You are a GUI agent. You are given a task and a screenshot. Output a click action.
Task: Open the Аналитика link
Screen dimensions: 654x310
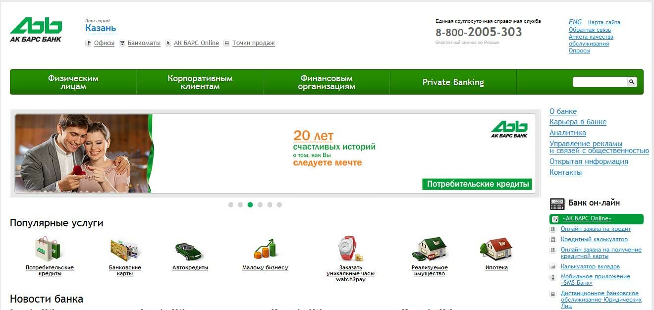568,133
